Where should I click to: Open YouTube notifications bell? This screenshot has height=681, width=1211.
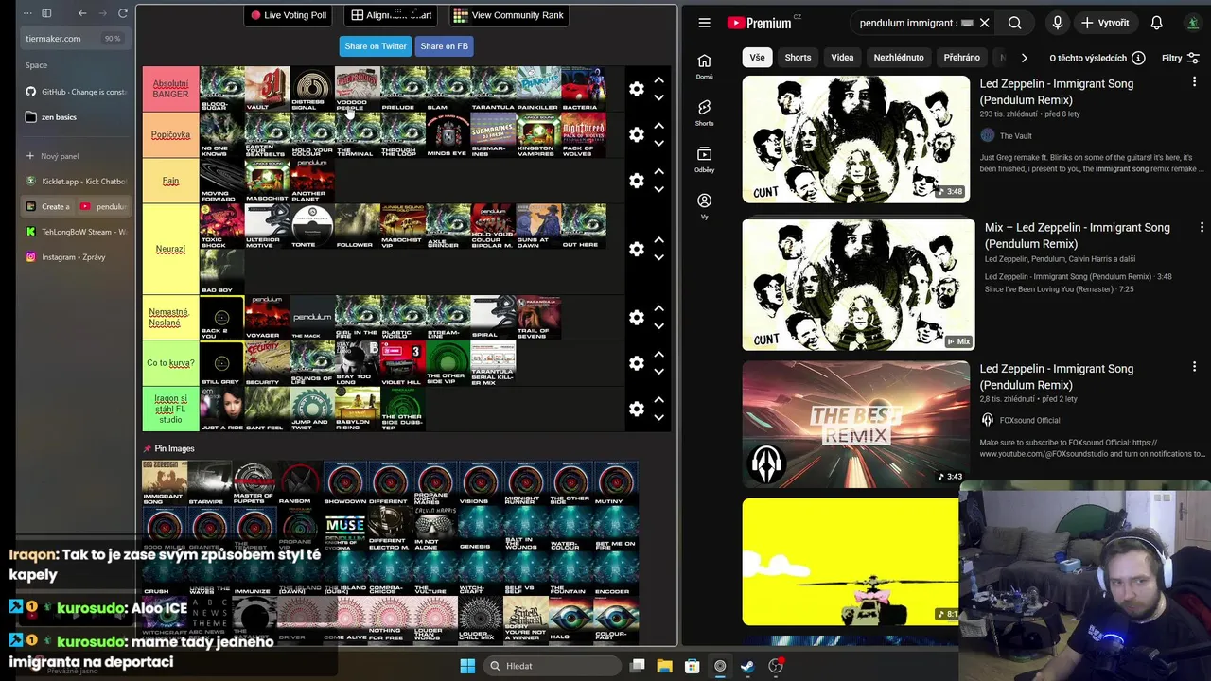[x=1156, y=23]
